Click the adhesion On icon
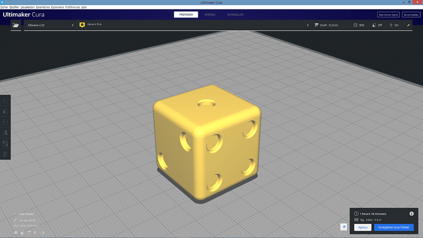 391,25
